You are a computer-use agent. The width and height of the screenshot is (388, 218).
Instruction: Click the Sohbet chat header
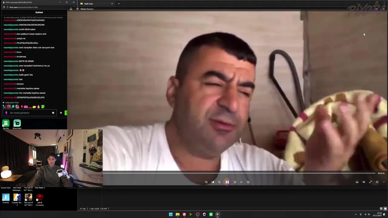39,12
